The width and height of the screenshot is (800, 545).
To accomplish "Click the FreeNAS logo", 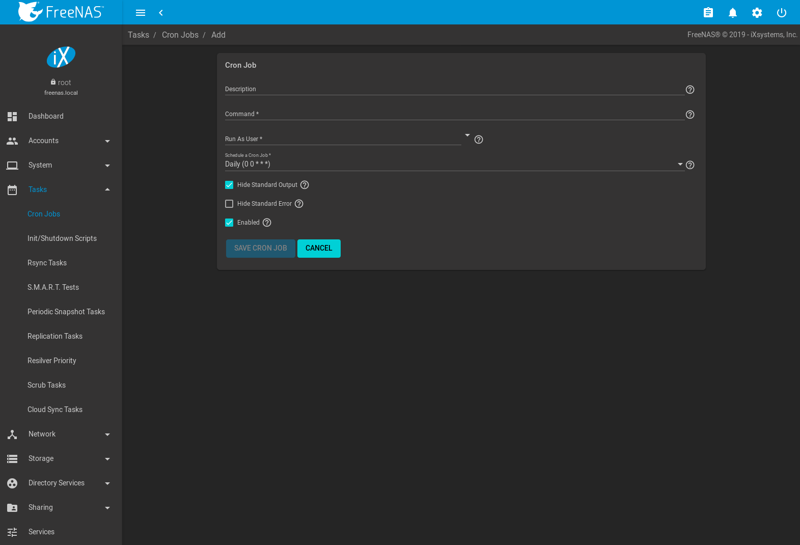I will (x=61, y=12).
